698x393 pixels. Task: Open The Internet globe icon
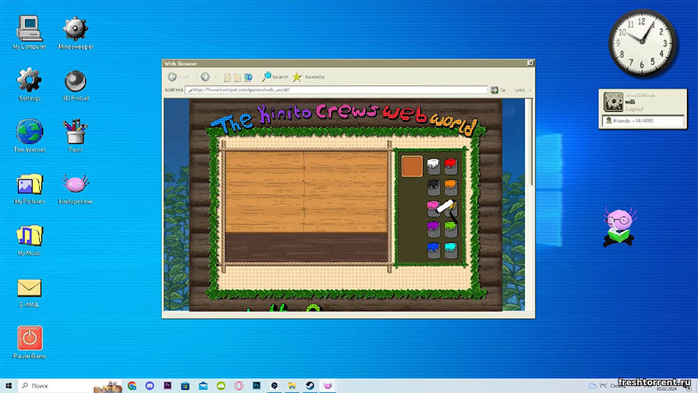click(29, 135)
